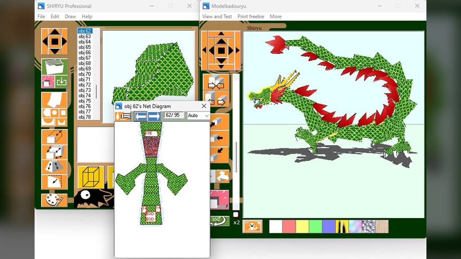Click the cube with left-pointing arrow icon
The width and height of the screenshot is (461, 259).
(x=219, y=138)
